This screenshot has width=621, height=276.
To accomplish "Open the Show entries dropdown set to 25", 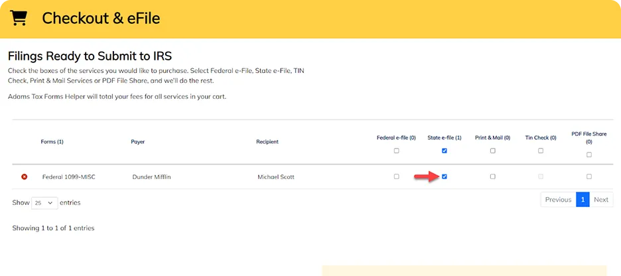I will click(x=44, y=203).
